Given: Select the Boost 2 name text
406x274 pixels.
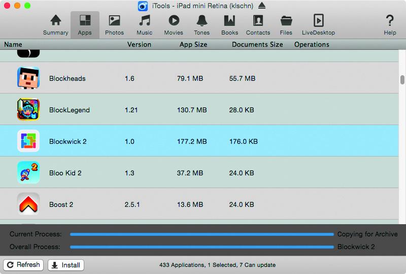Looking at the screenshot, I should [x=61, y=204].
